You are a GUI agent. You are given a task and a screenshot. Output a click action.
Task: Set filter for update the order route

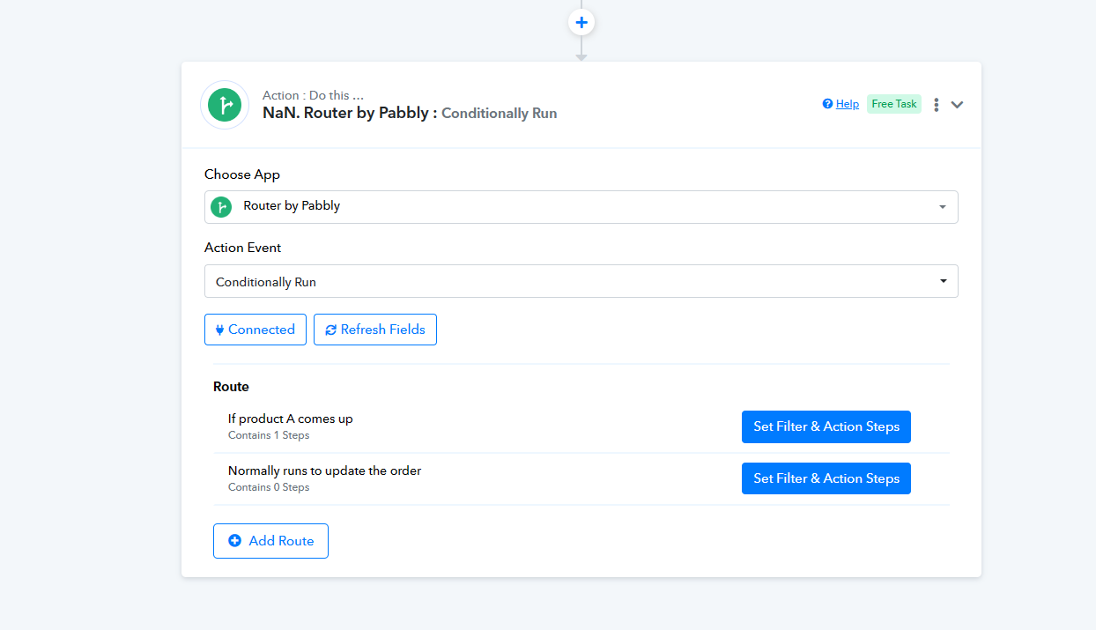tap(826, 478)
